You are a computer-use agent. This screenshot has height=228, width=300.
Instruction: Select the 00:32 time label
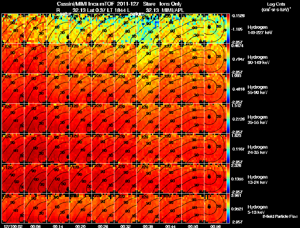[125, 226]
